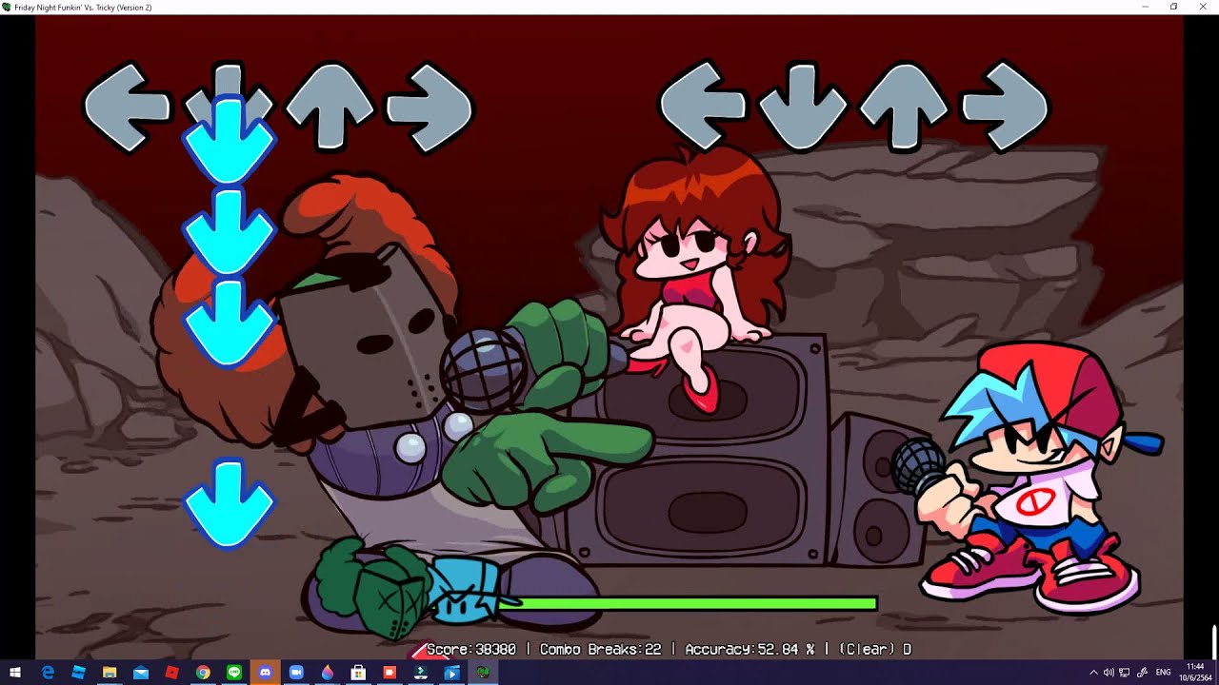Click the opponent's up arrow receptor
Screen dimensions: 1219x685
click(x=330, y=107)
